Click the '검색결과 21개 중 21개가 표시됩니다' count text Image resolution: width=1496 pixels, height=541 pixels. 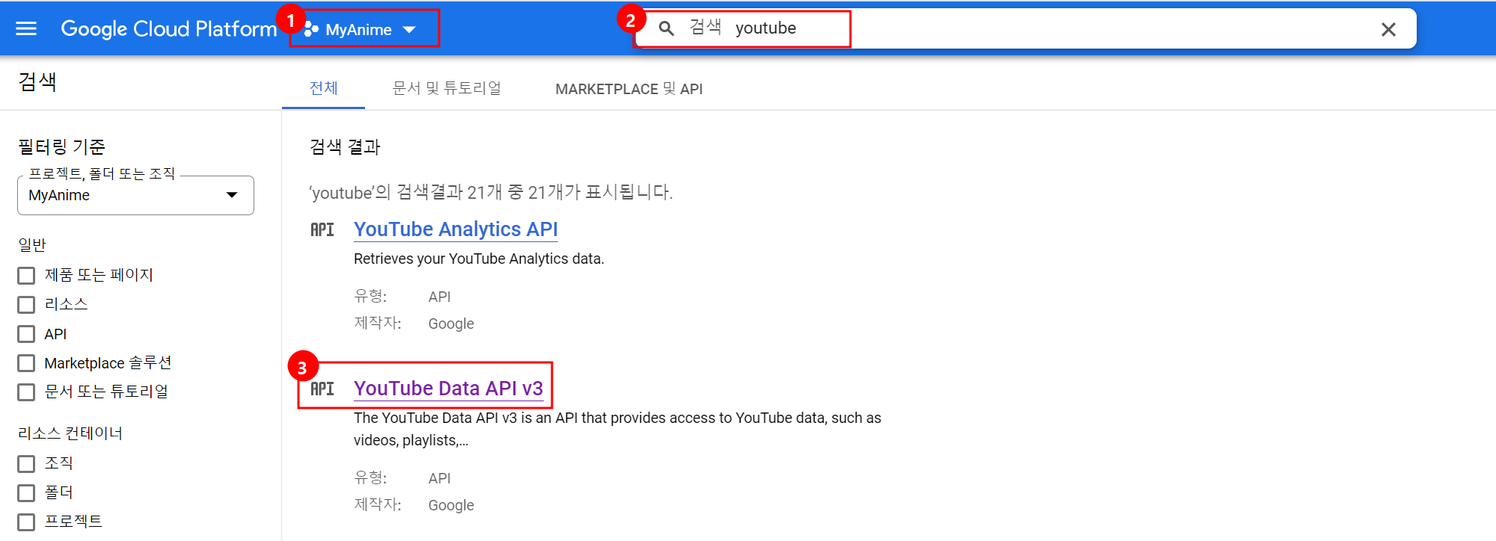click(491, 192)
